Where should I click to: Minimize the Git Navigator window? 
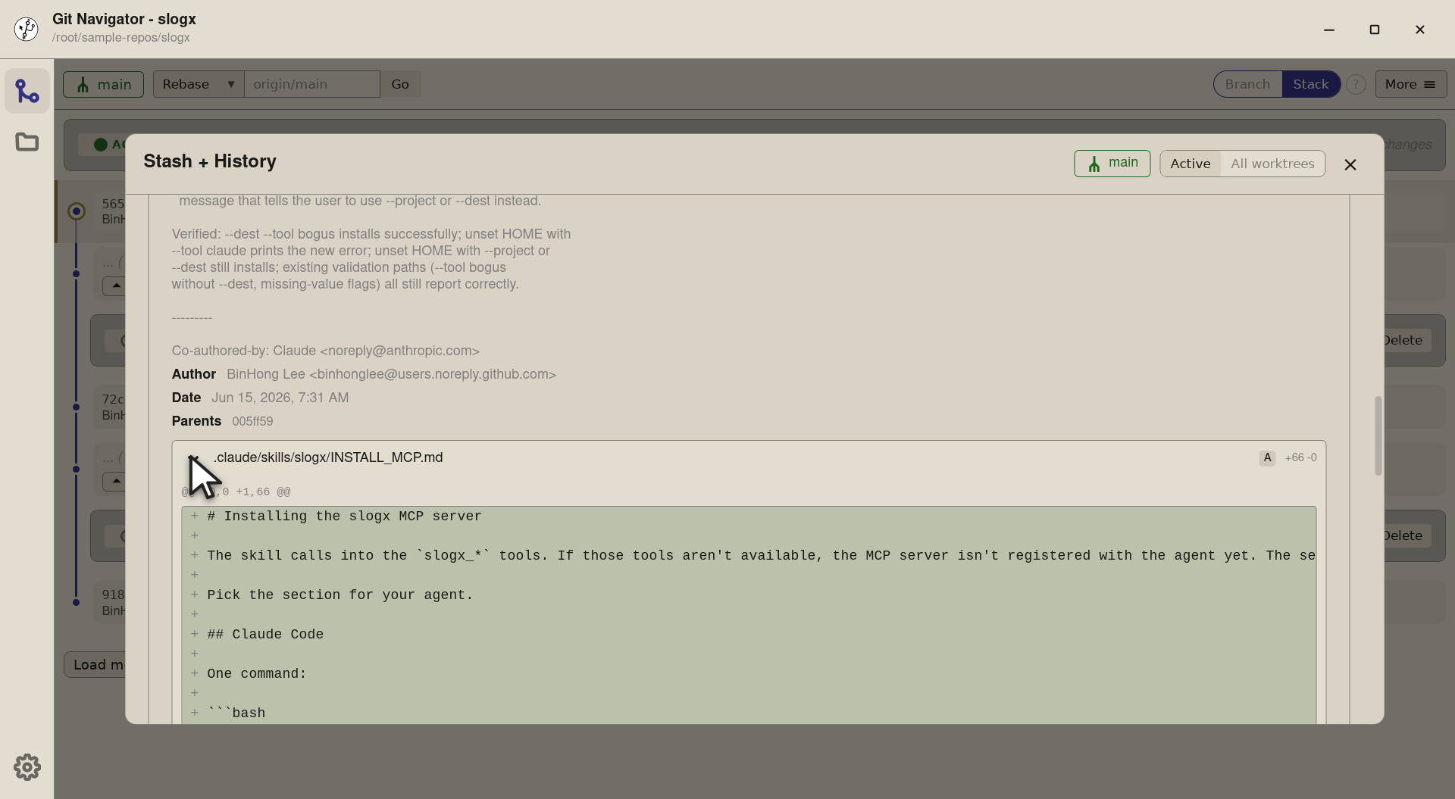coord(1328,30)
